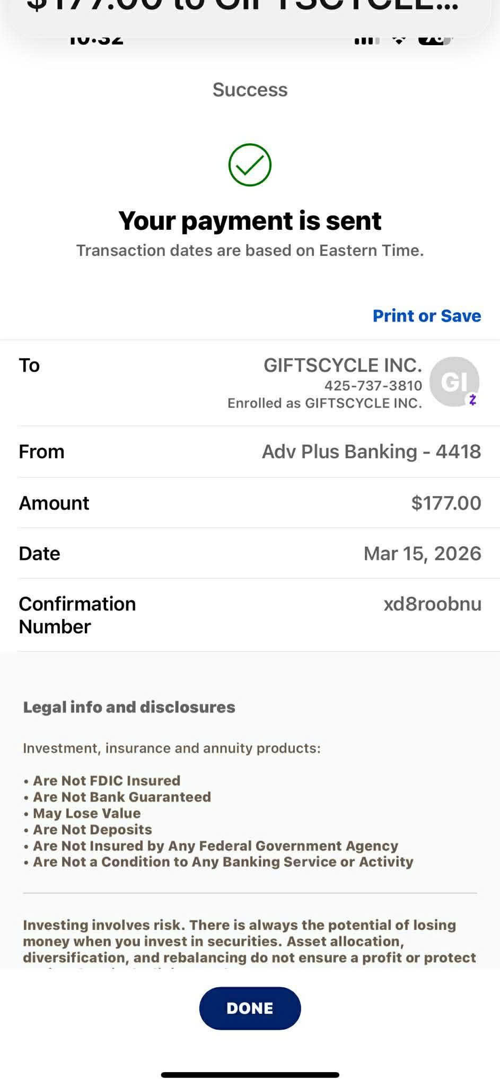Tap the GI recipient avatar
Viewport: 500px width, 1087px height.
(453, 382)
